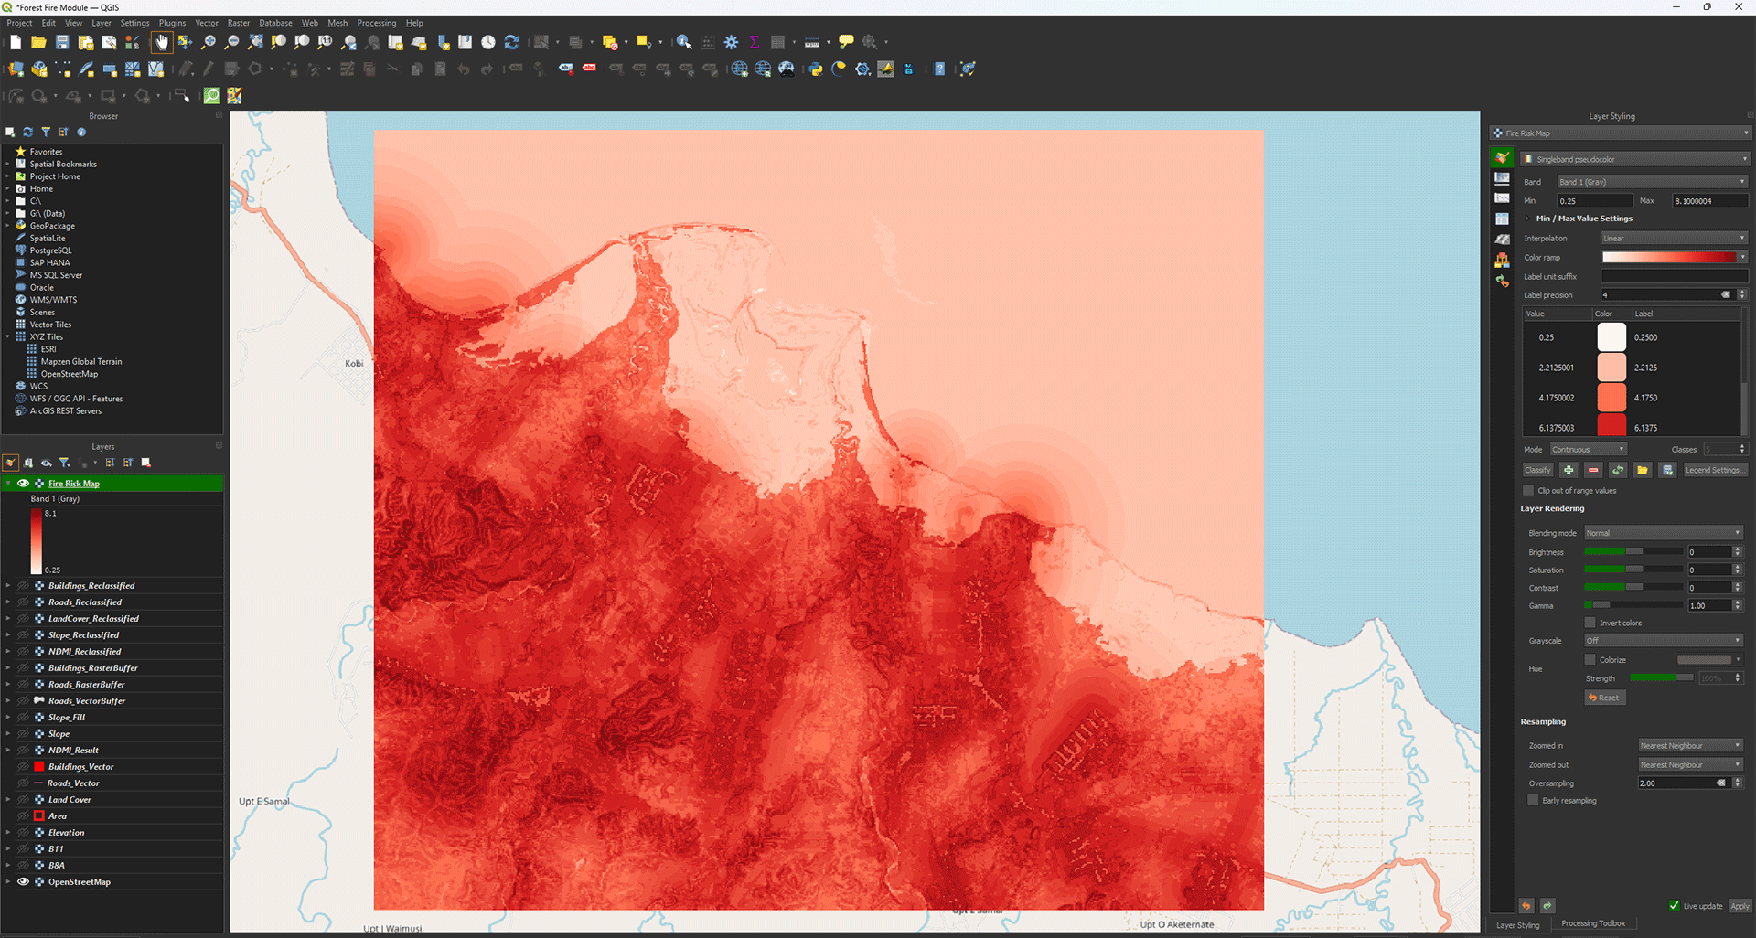Image resolution: width=1756 pixels, height=938 pixels.
Task: Hide the Fire Risk Map layer
Action: [24, 484]
